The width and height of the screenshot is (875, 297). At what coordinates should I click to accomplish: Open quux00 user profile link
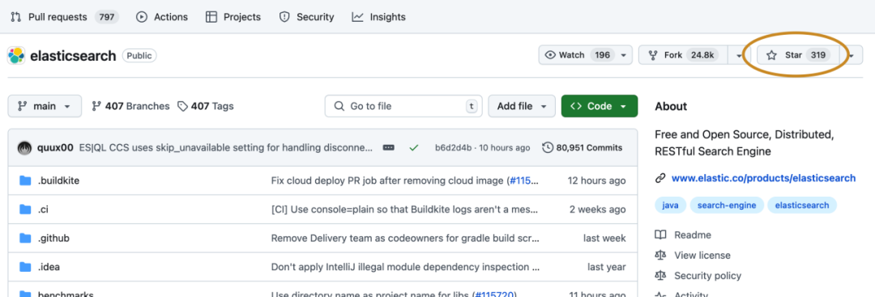[x=55, y=147]
